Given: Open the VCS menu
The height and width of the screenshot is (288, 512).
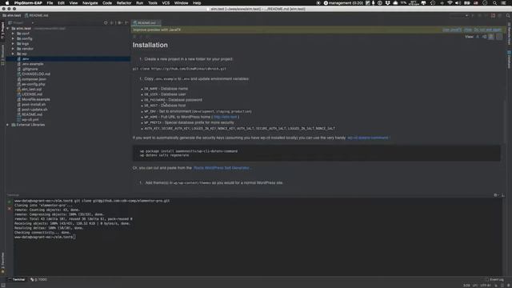Looking at the screenshot, I should click(x=166, y=3).
